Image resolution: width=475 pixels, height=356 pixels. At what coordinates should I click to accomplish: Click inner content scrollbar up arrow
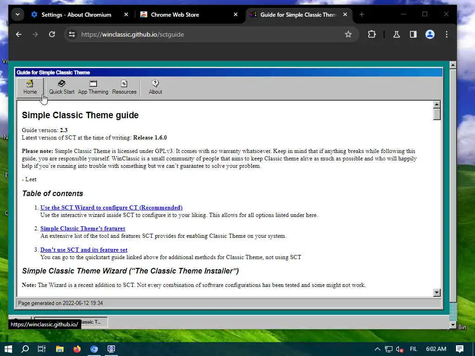coord(437,105)
